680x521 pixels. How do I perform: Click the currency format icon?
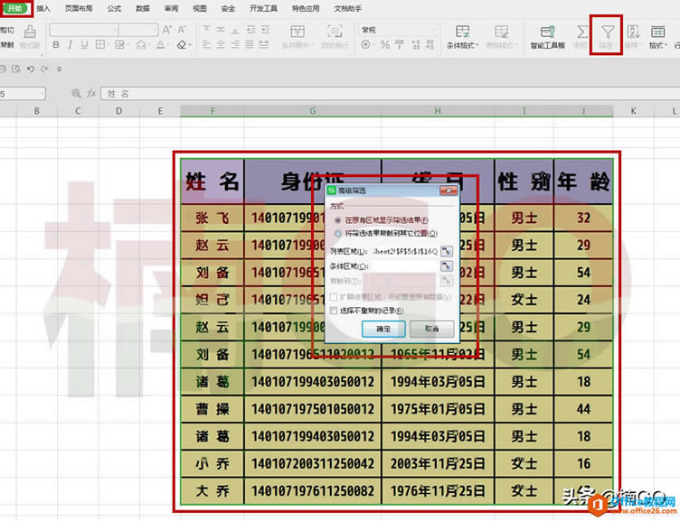(366, 44)
